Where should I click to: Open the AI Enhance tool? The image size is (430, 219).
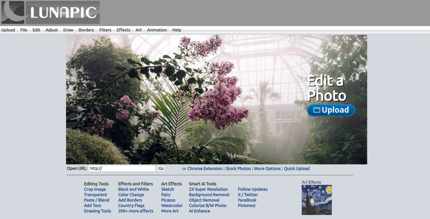click(x=199, y=211)
